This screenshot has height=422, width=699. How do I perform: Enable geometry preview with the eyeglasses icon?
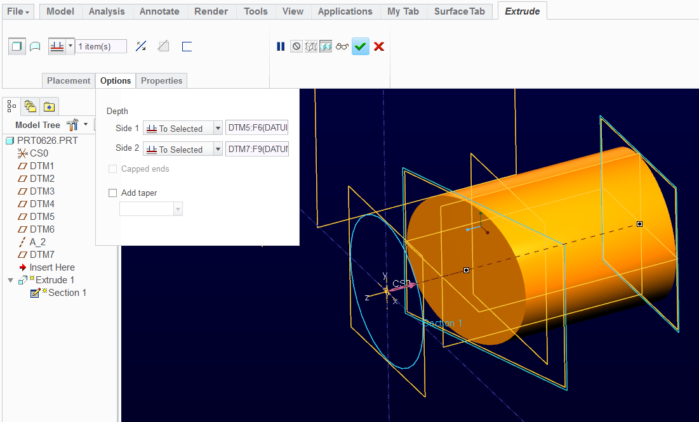[343, 46]
